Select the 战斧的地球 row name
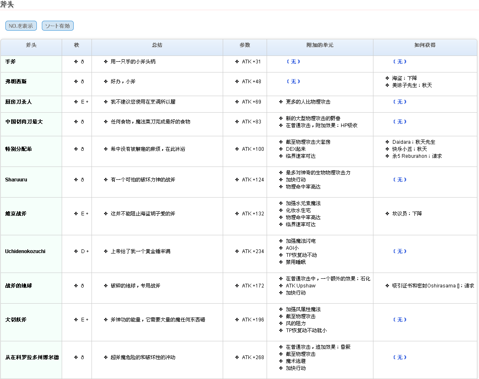Viewport: 479px width, 379px height. click(x=18, y=286)
